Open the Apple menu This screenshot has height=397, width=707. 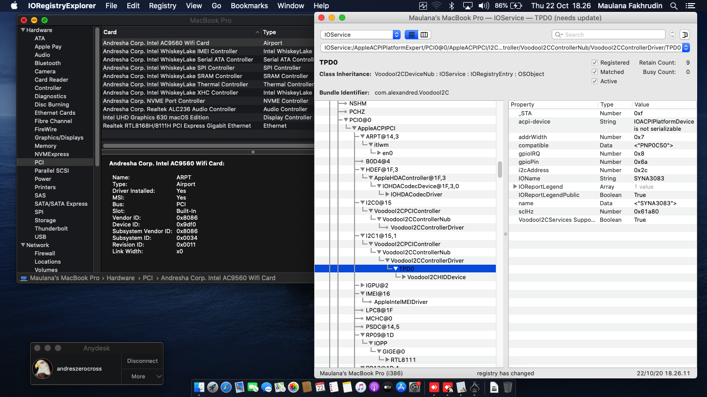pyautogui.click(x=14, y=6)
